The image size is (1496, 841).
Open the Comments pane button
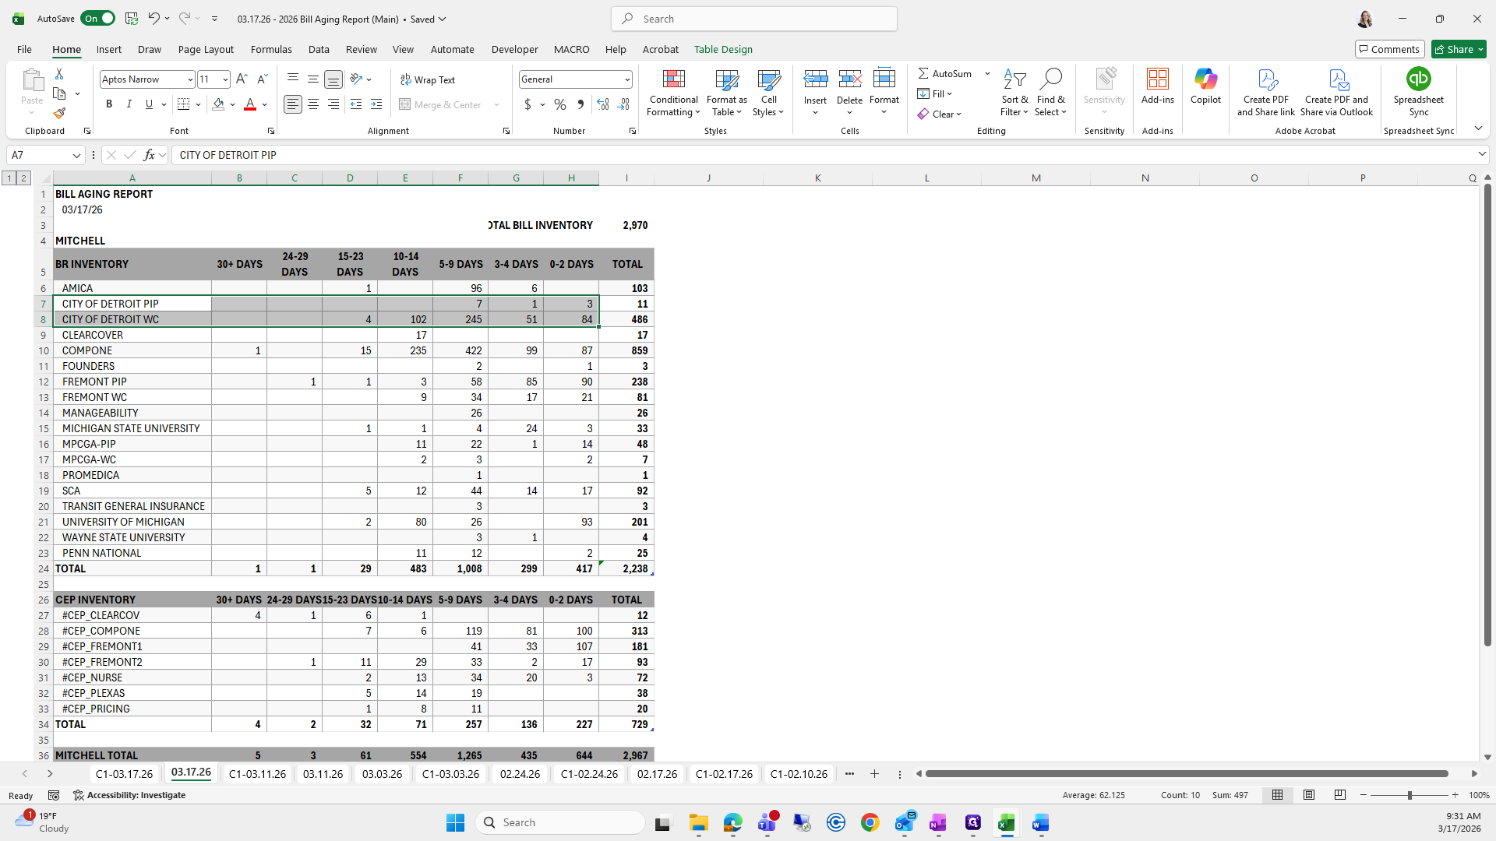pos(1389,49)
